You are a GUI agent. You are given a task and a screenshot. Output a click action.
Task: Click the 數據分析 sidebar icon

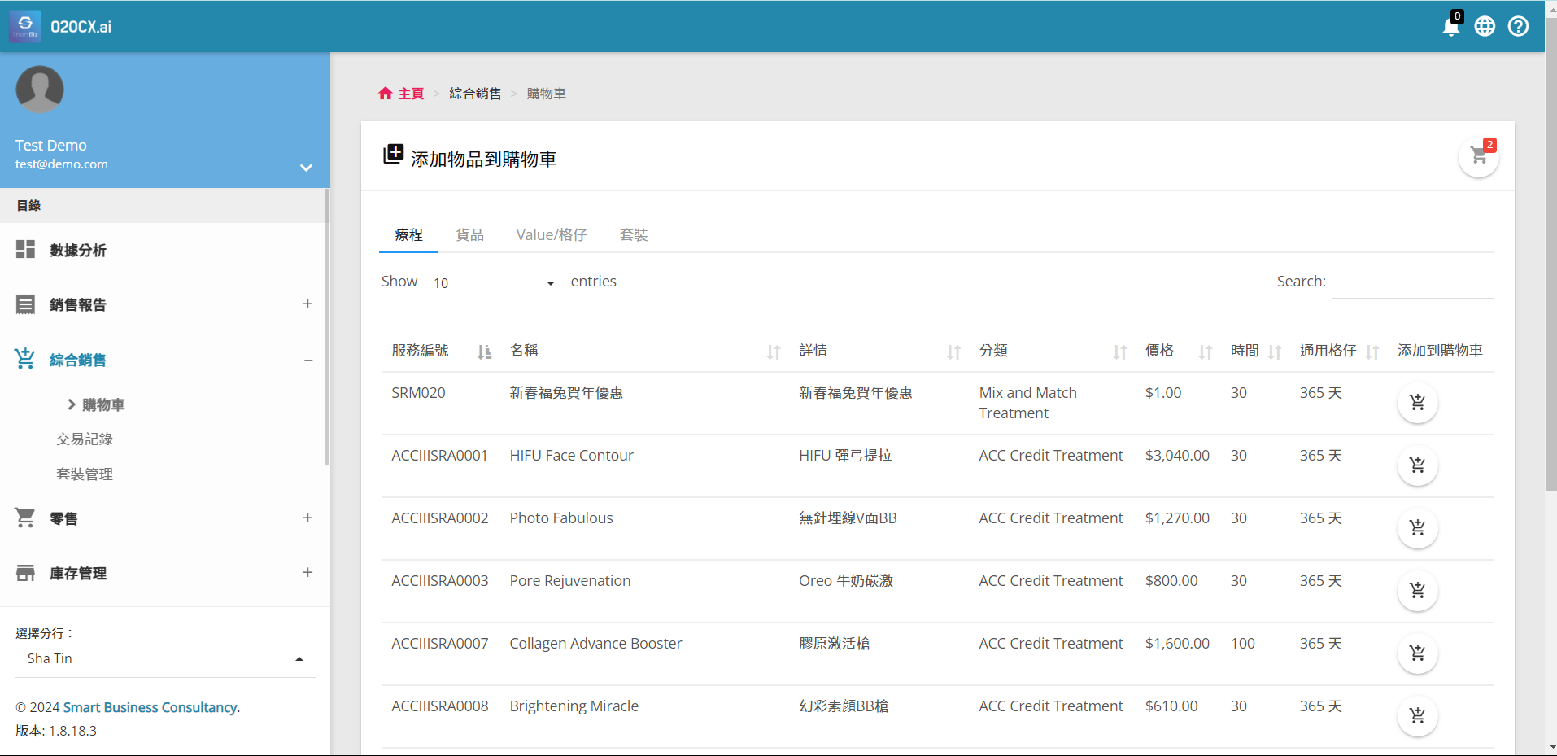tap(24, 249)
